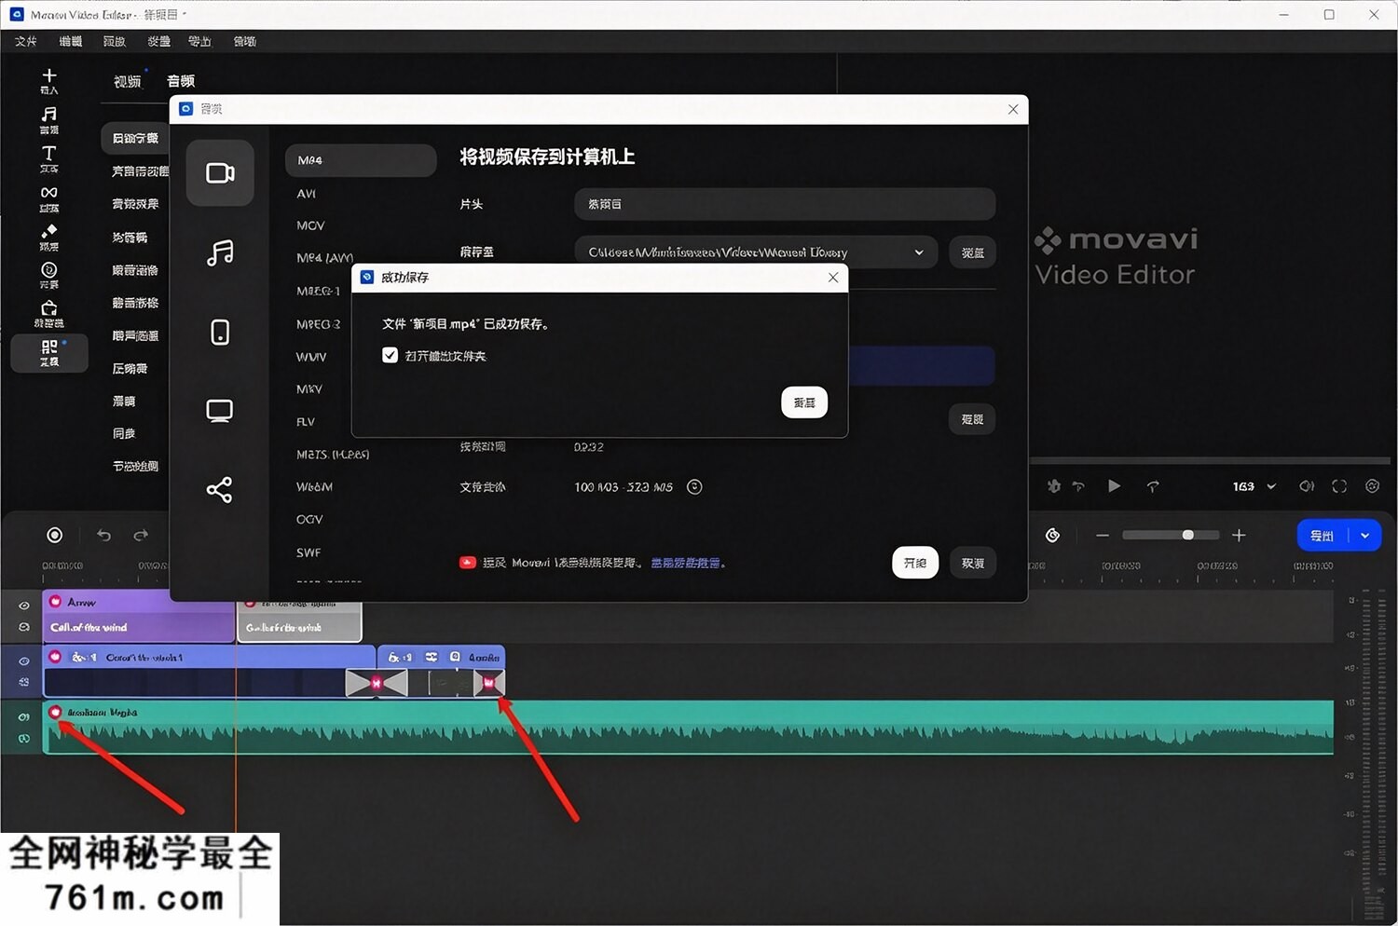The width and height of the screenshot is (1398, 926).
Task: Close the 成功保存 dialog with its X
Action: 833,278
